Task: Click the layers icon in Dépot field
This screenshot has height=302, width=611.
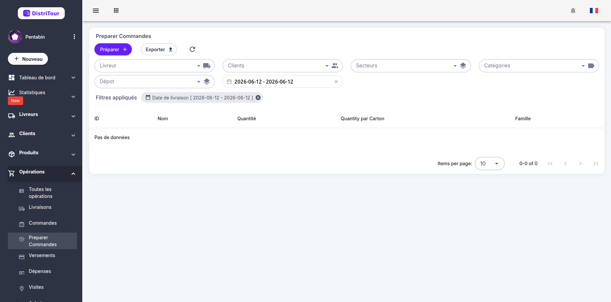Action: click(x=207, y=82)
